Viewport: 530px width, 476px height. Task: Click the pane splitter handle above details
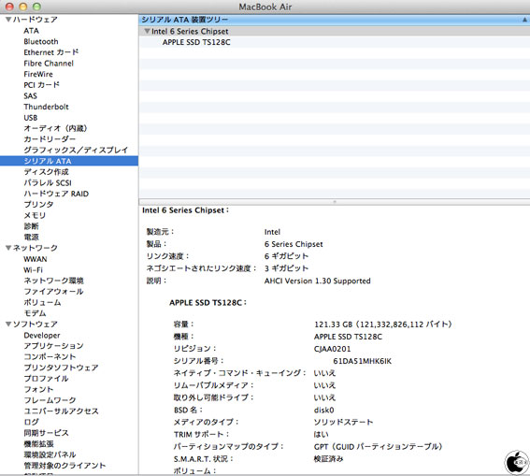(x=335, y=201)
